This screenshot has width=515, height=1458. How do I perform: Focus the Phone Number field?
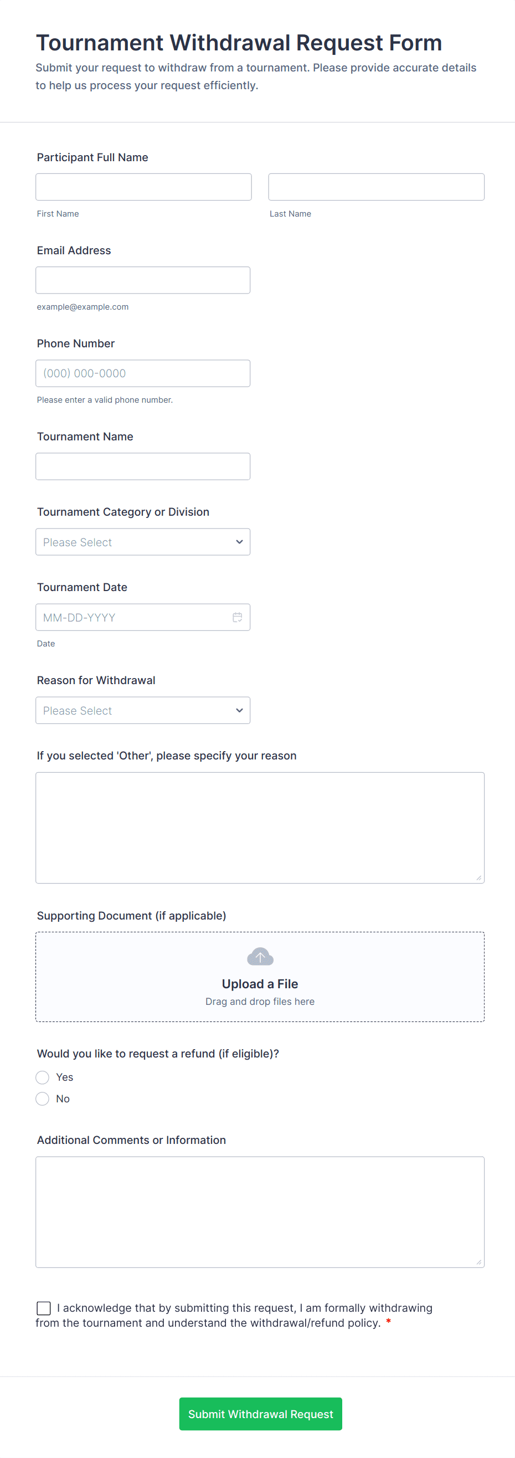pyautogui.click(x=143, y=373)
